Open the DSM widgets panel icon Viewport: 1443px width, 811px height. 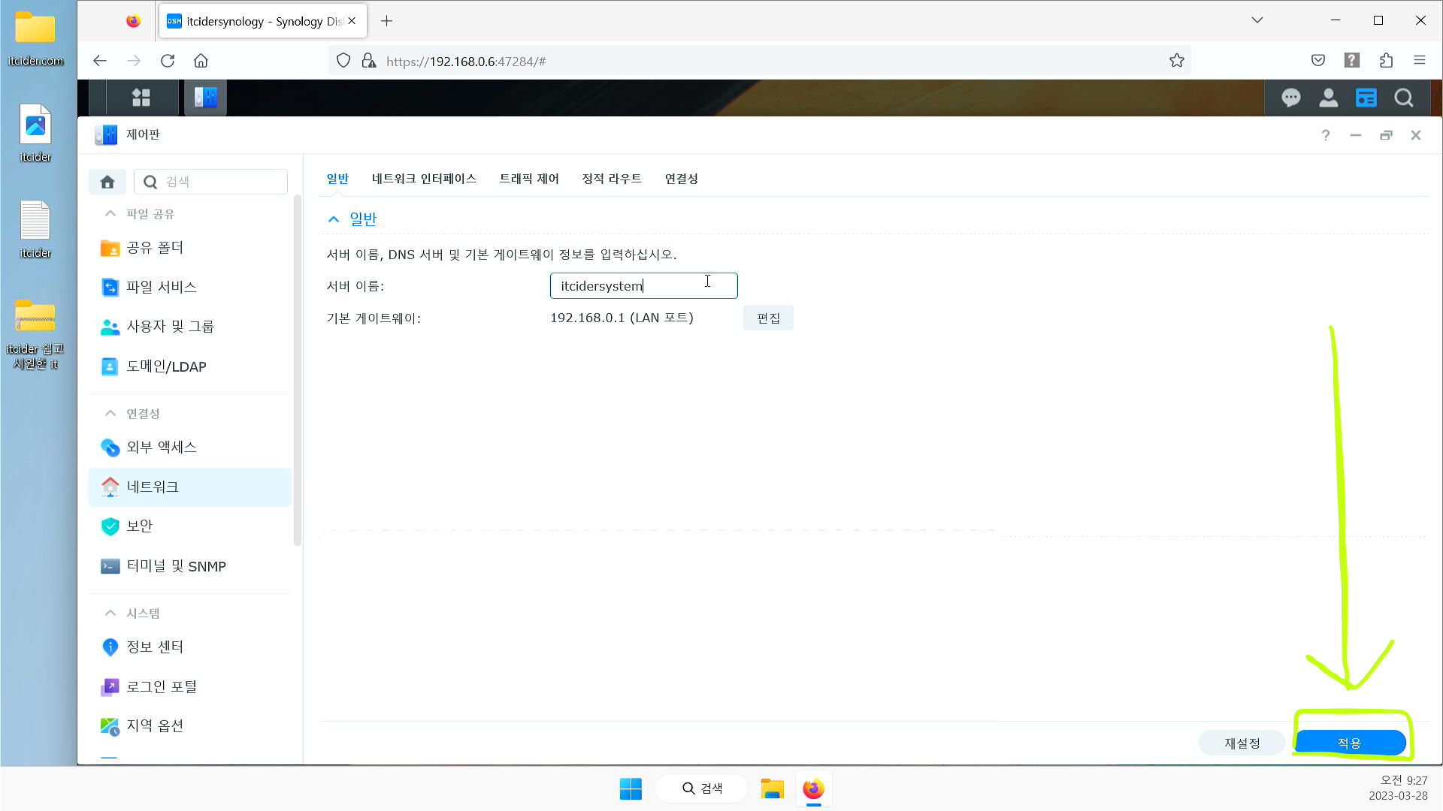click(x=1366, y=98)
